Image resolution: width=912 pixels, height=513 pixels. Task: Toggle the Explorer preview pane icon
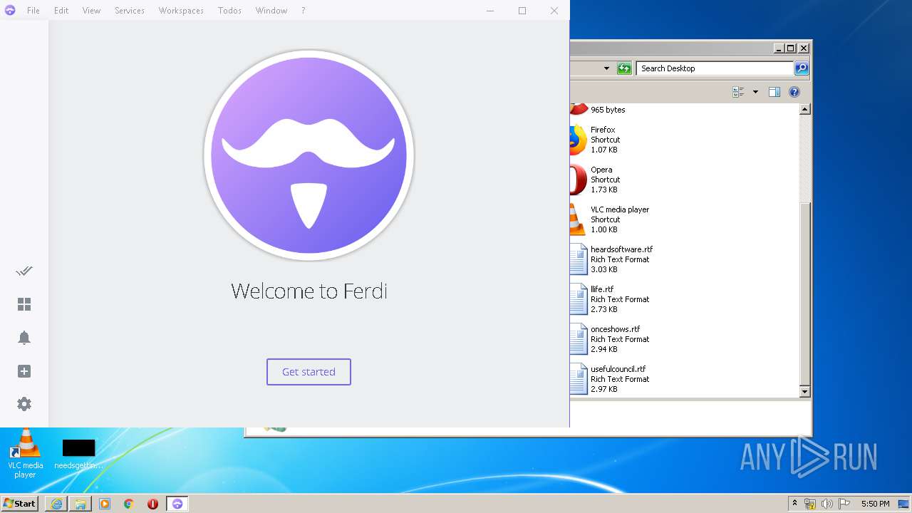(x=774, y=92)
